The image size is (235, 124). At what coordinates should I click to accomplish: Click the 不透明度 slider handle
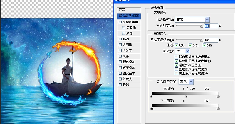click(202, 26)
